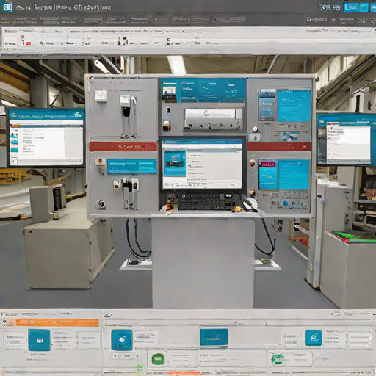The image size is (376, 376).
Task: Click the two-person figures icon in the toolbar
Action: pos(123,41)
